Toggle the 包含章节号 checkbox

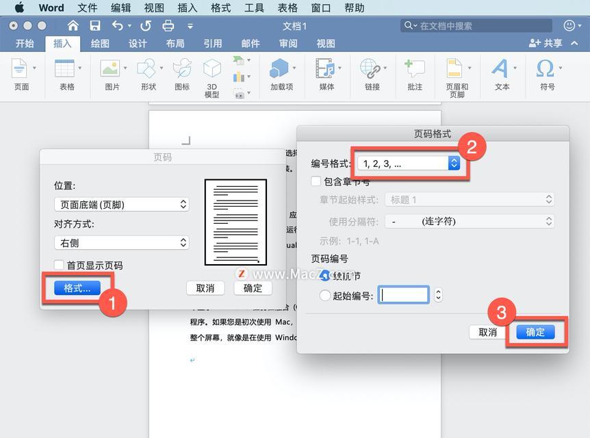pyautogui.click(x=316, y=181)
